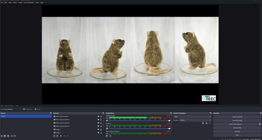This screenshot has height=140, width=262.
Task: Add a scene transition with plus icon
Action: coord(203,123)
